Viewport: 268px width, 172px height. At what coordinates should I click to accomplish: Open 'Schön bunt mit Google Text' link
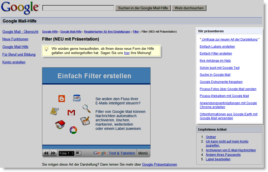220,68
